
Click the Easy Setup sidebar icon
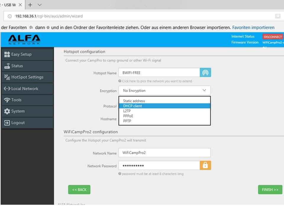click(x=7, y=54)
